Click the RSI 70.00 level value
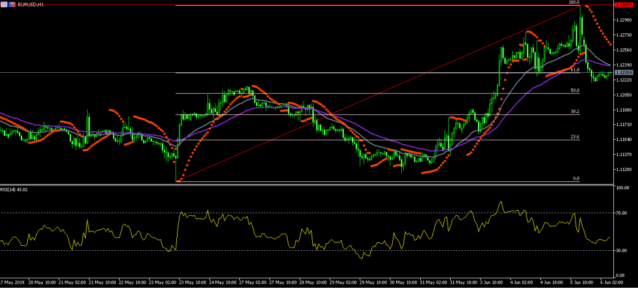This screenshot has width=638, height=288. 622,213
